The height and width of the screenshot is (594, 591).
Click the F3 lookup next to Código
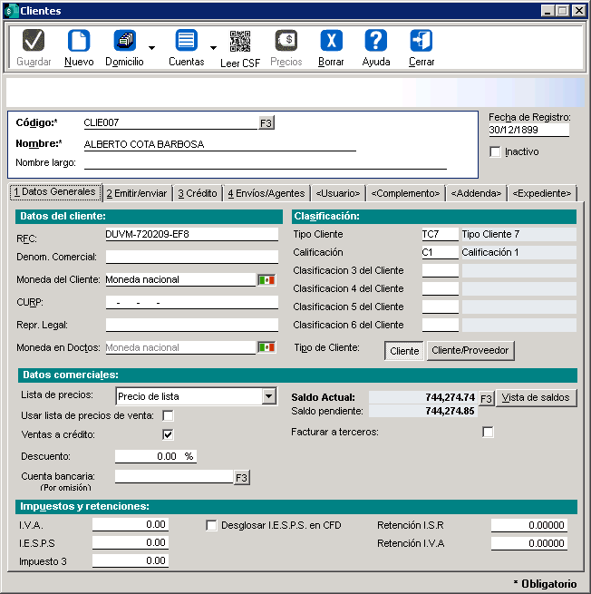point(266,123)
